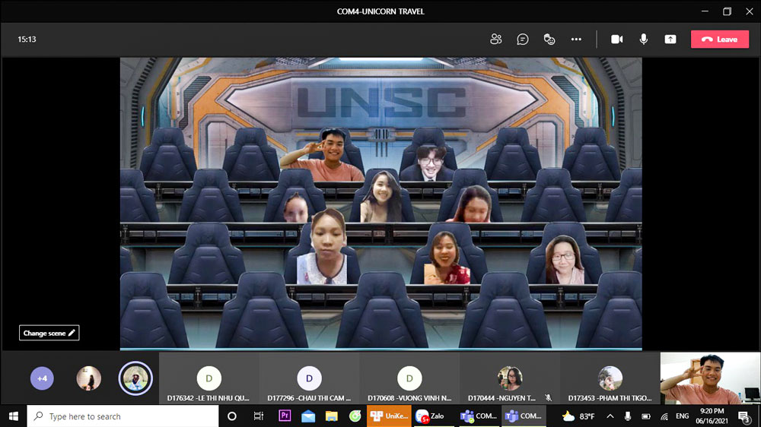
Task: Open the Wi-Fi network flyout
Action: (664, 416)
